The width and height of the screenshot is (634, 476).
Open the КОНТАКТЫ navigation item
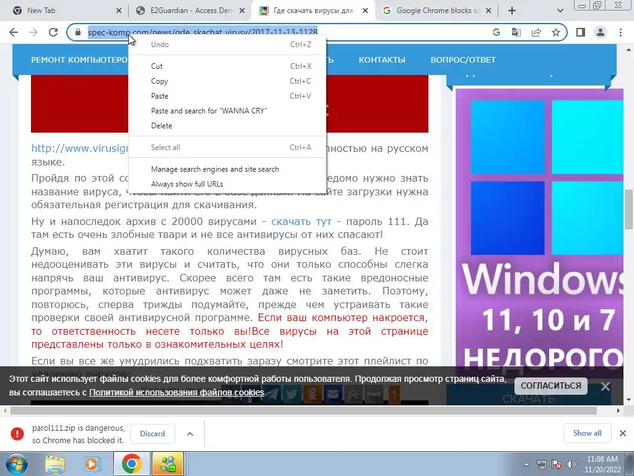(381, 59)
